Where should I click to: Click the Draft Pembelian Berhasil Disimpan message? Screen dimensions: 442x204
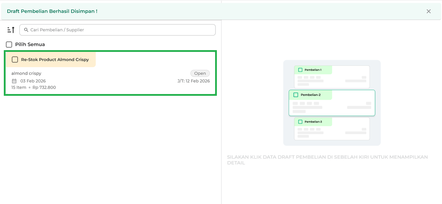pos(52,11)
